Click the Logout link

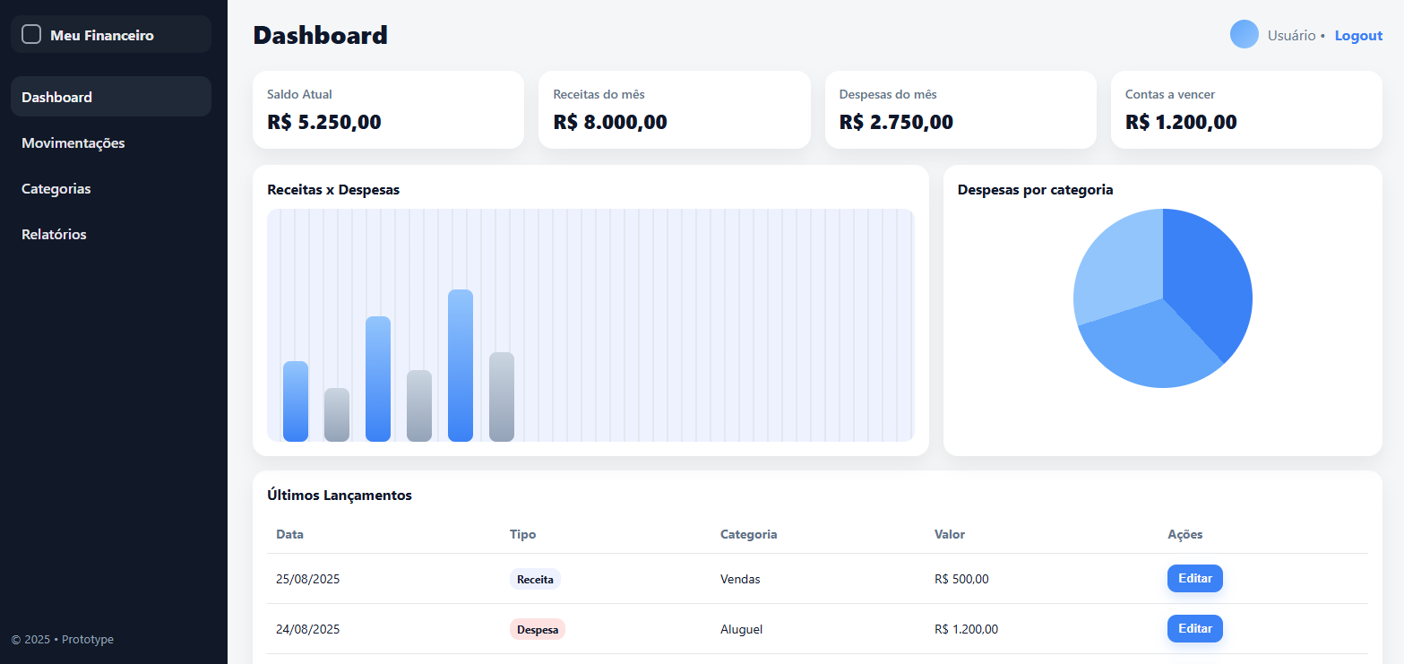point(1358,36)
